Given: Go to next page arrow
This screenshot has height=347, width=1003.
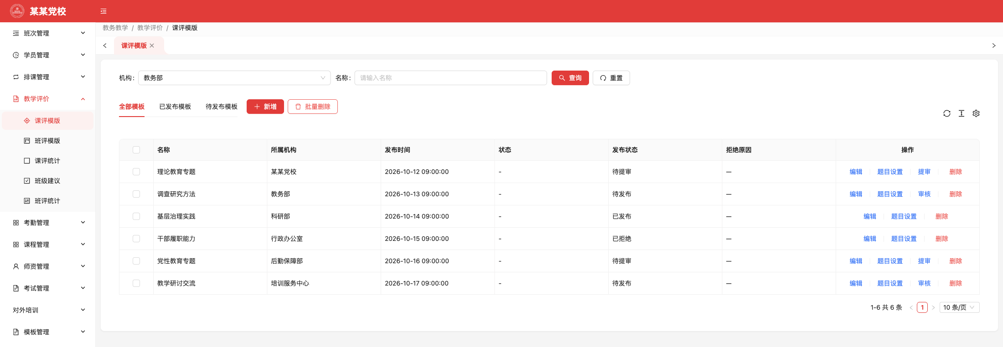Looking at the screenshot, I should click(933, 307).
